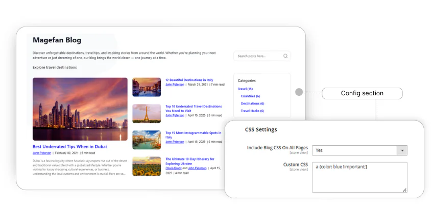Click the search magnifier icon
The width and height of the screenshot is (434, 214).
(x=285, y=56)
